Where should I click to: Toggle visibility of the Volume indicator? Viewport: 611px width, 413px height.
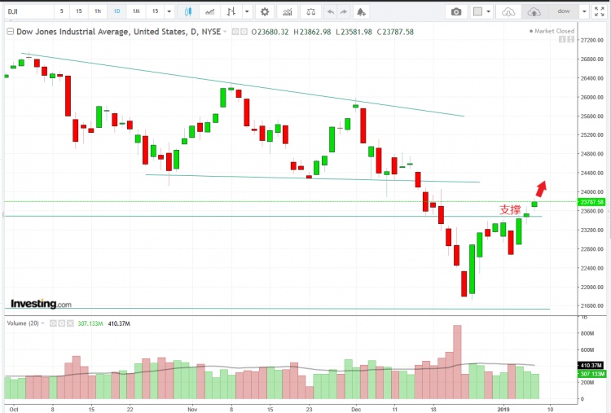click(x=53, y=323)
